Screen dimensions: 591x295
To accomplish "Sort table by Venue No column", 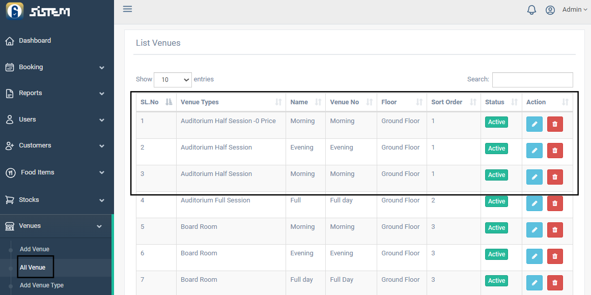I will coord(351,102).
